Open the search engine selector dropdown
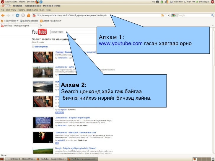 click(174, 15)
